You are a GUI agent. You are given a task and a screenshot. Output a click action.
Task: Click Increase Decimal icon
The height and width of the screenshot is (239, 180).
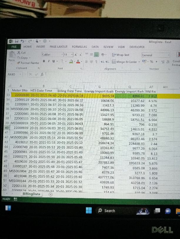tap(163, 62)
